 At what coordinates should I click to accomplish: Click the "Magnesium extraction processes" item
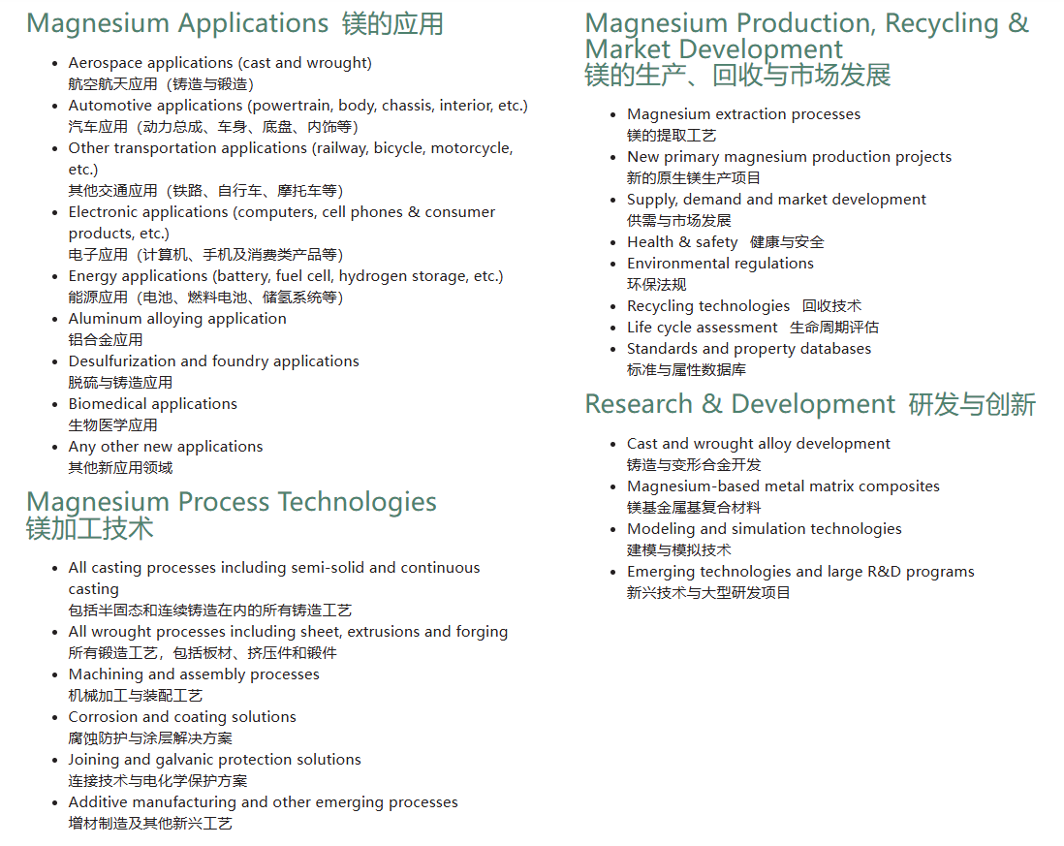(743, 114)
